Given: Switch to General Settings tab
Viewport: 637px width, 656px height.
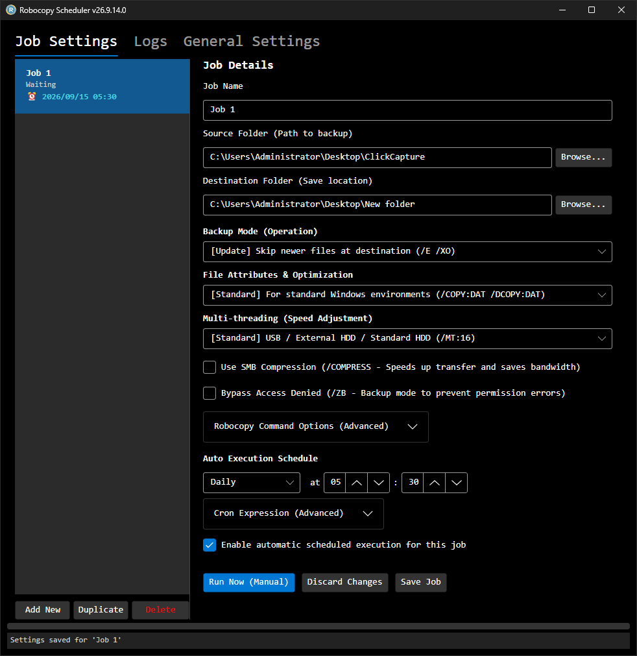Looking at the screenshot, I should point(252,42).
